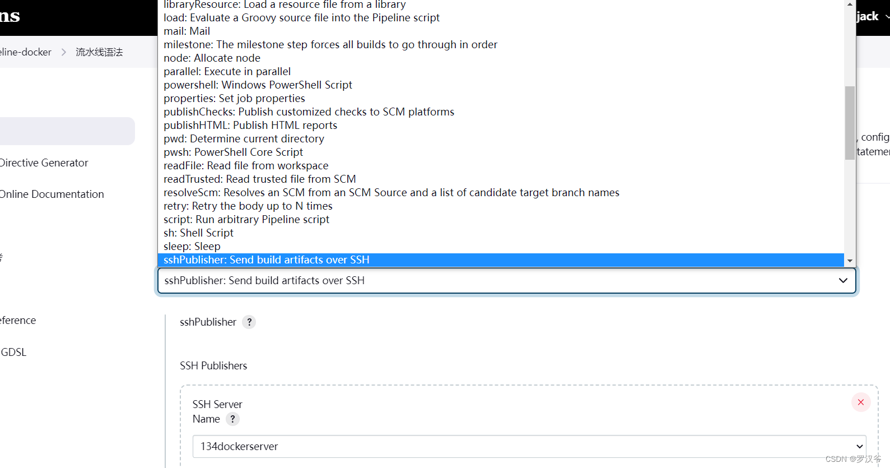This screenshot has width=890, height=468.
Task: Open help for sshPublisher
Action: 249,322
